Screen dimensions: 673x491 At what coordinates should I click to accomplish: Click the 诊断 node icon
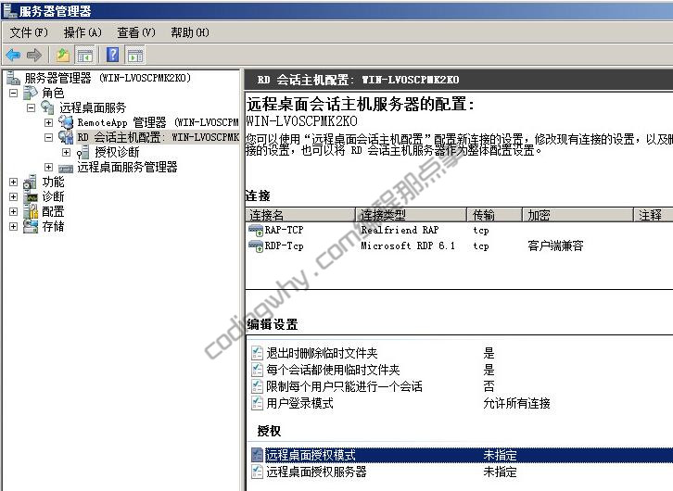click(31, 196)
